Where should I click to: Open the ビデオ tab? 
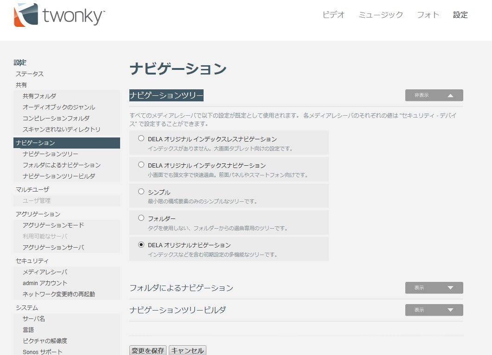pos(333,15)
